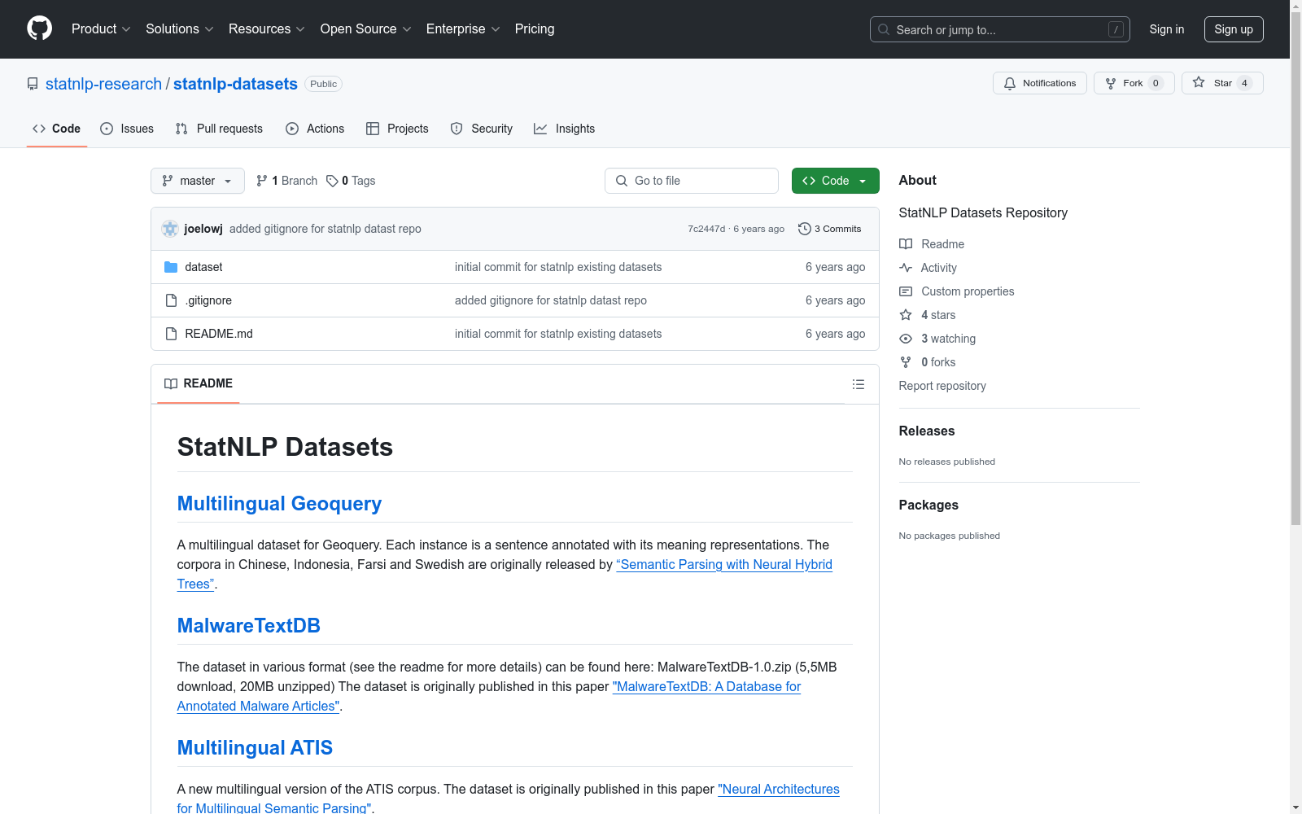Click the Public badge label

[x=323, y=84]
